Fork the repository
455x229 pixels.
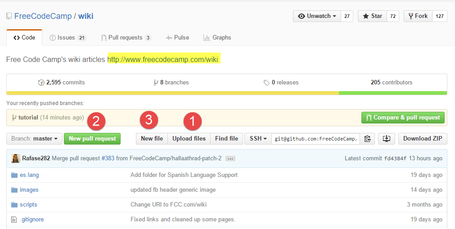tap(418, 16)
